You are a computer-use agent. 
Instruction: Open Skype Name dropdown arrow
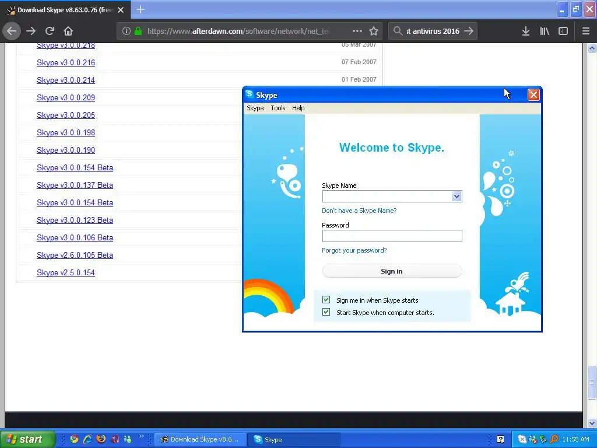[x=456, y=197]
